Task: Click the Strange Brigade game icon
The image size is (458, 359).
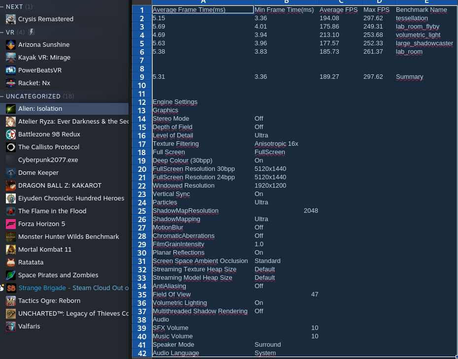Action: click(x=11, y=288)
